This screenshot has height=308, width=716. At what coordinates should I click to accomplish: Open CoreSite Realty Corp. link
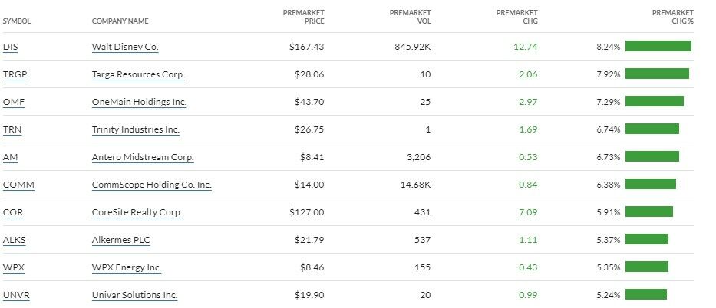tap(137, 212)
